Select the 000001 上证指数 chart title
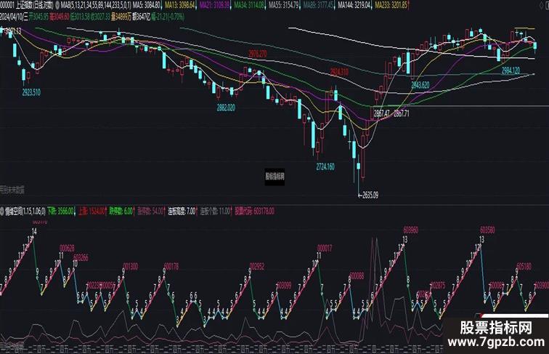Image resolution: width=549 pixels, height=354 pixels. (x=27, y=6)
